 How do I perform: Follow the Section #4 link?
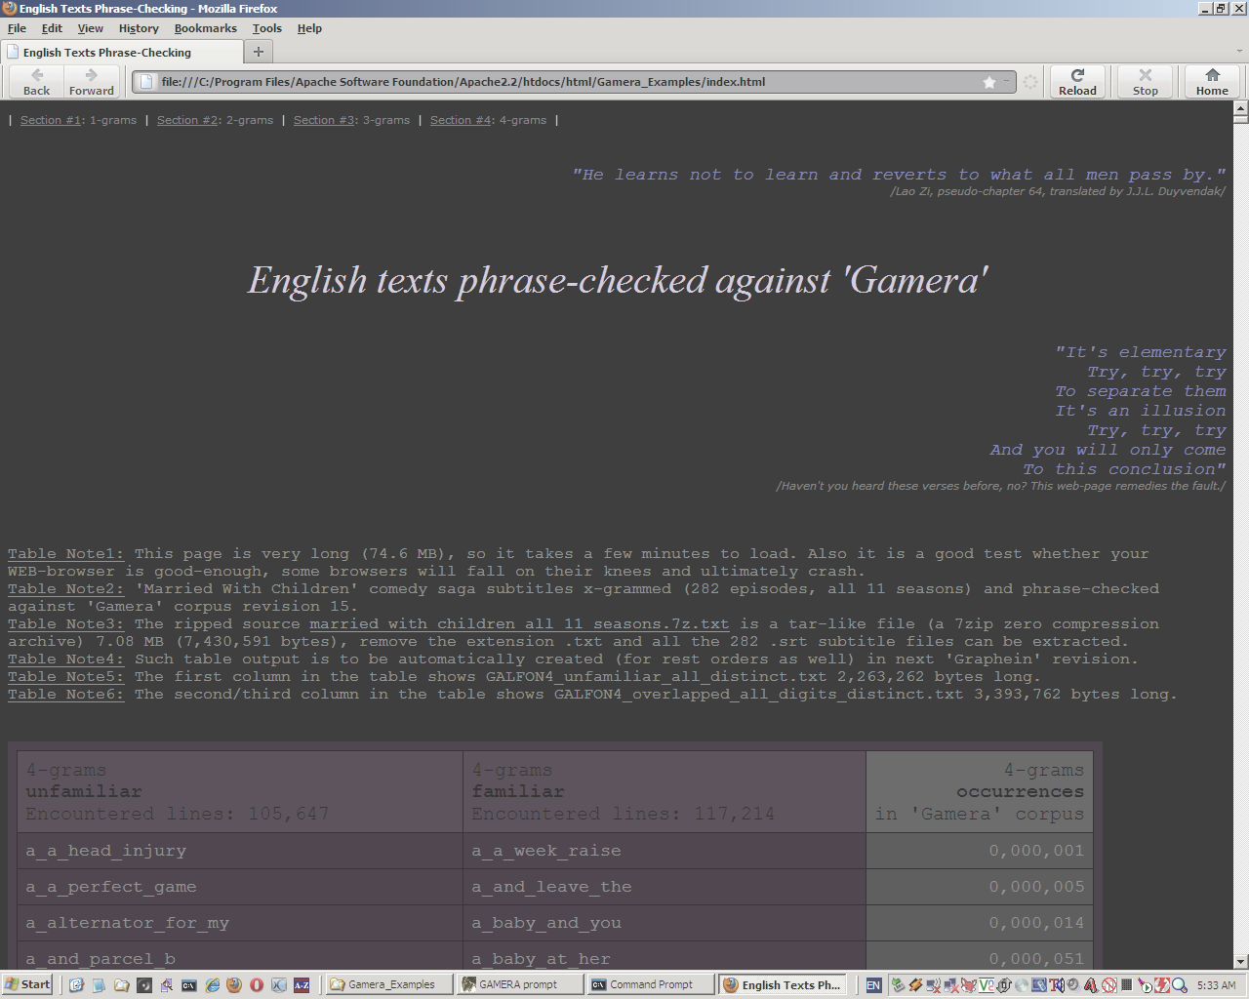(x=461, y=120)
